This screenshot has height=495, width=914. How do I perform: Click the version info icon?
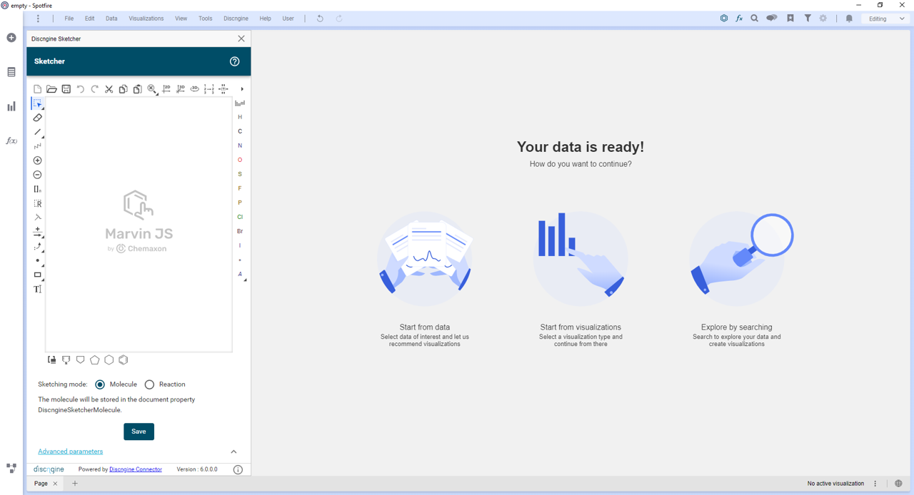tap(238, 469)
